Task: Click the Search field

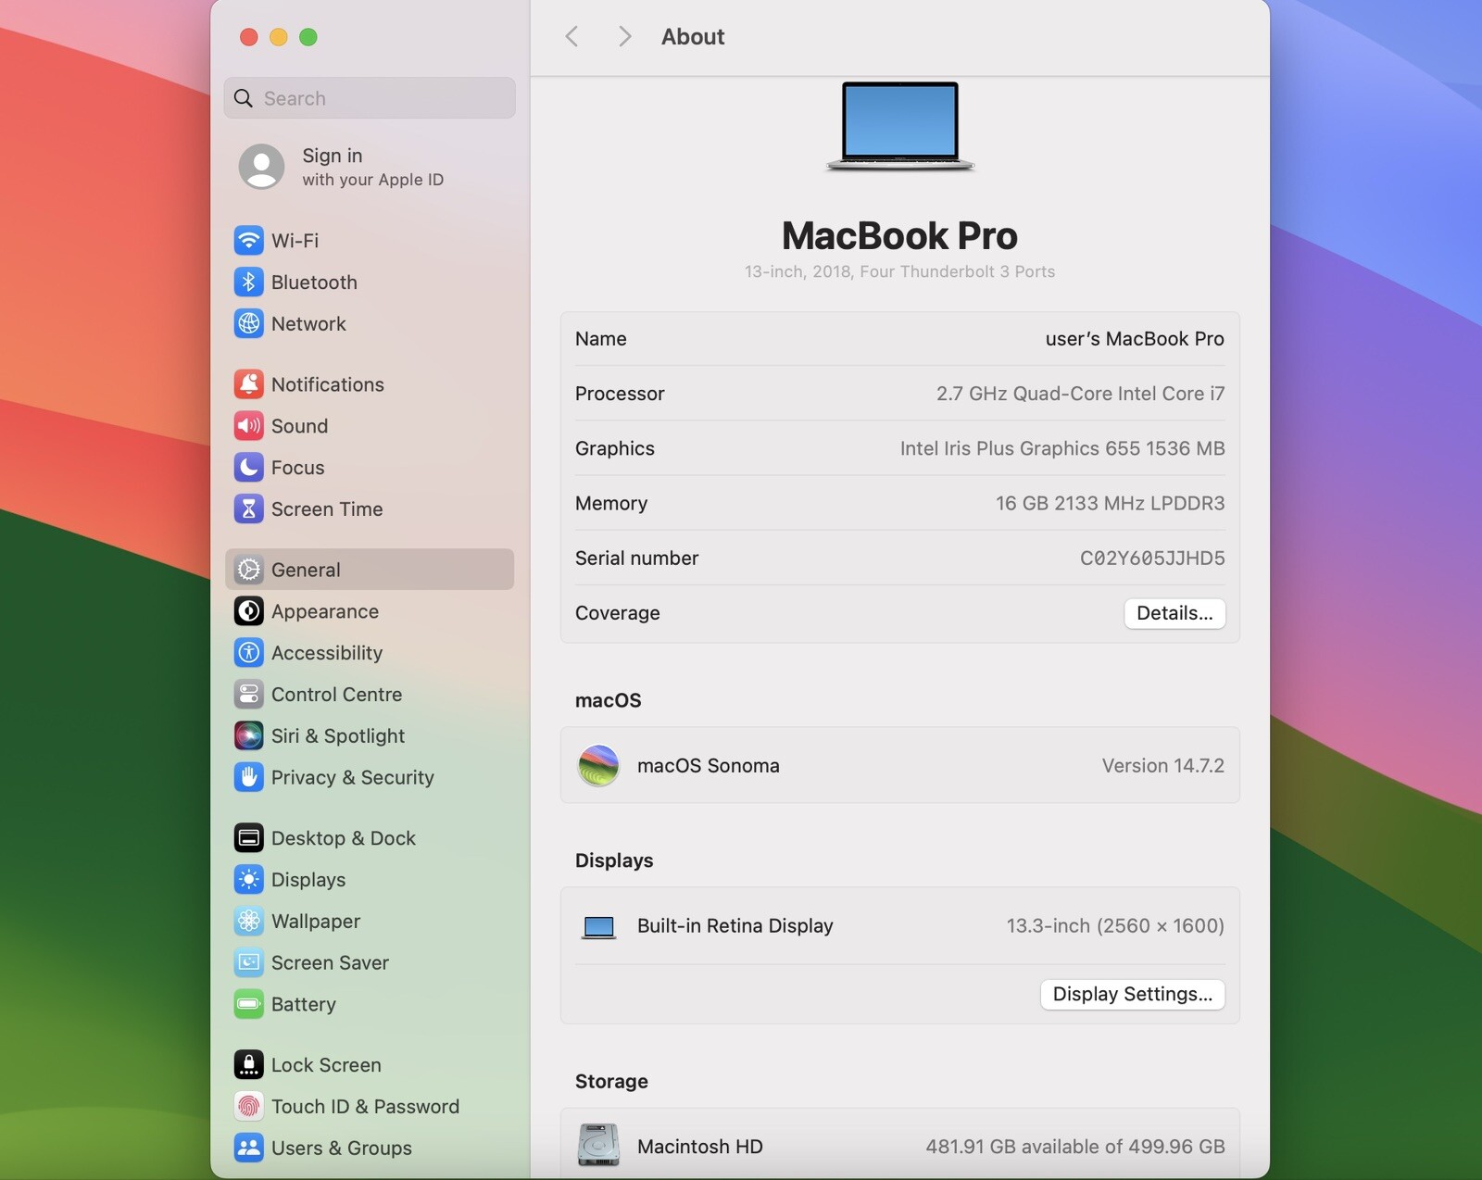Action: (x=370, y=98)
